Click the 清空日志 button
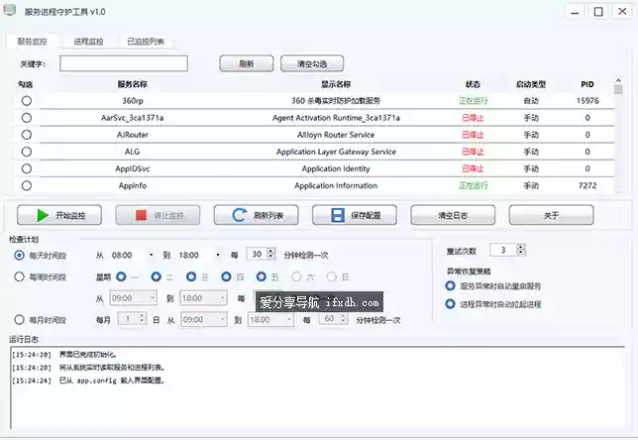This screenshot has height=440, width=638. click(453, 215)
